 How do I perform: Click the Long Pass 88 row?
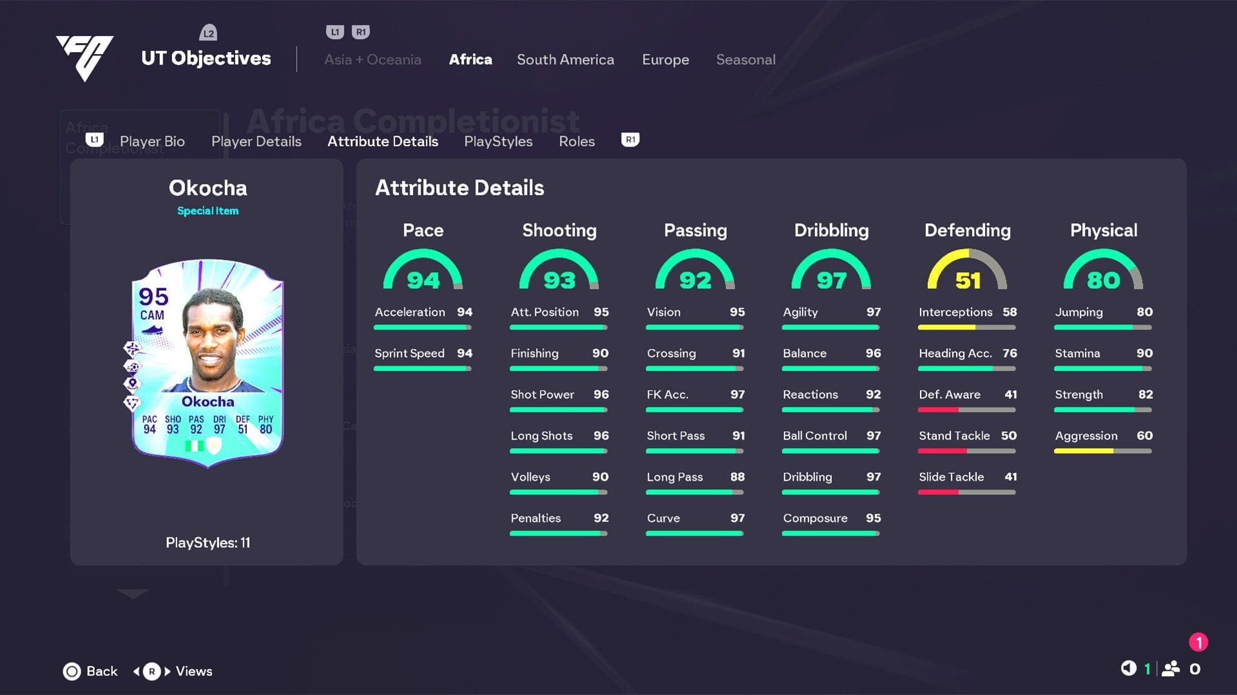coord(695,483)
